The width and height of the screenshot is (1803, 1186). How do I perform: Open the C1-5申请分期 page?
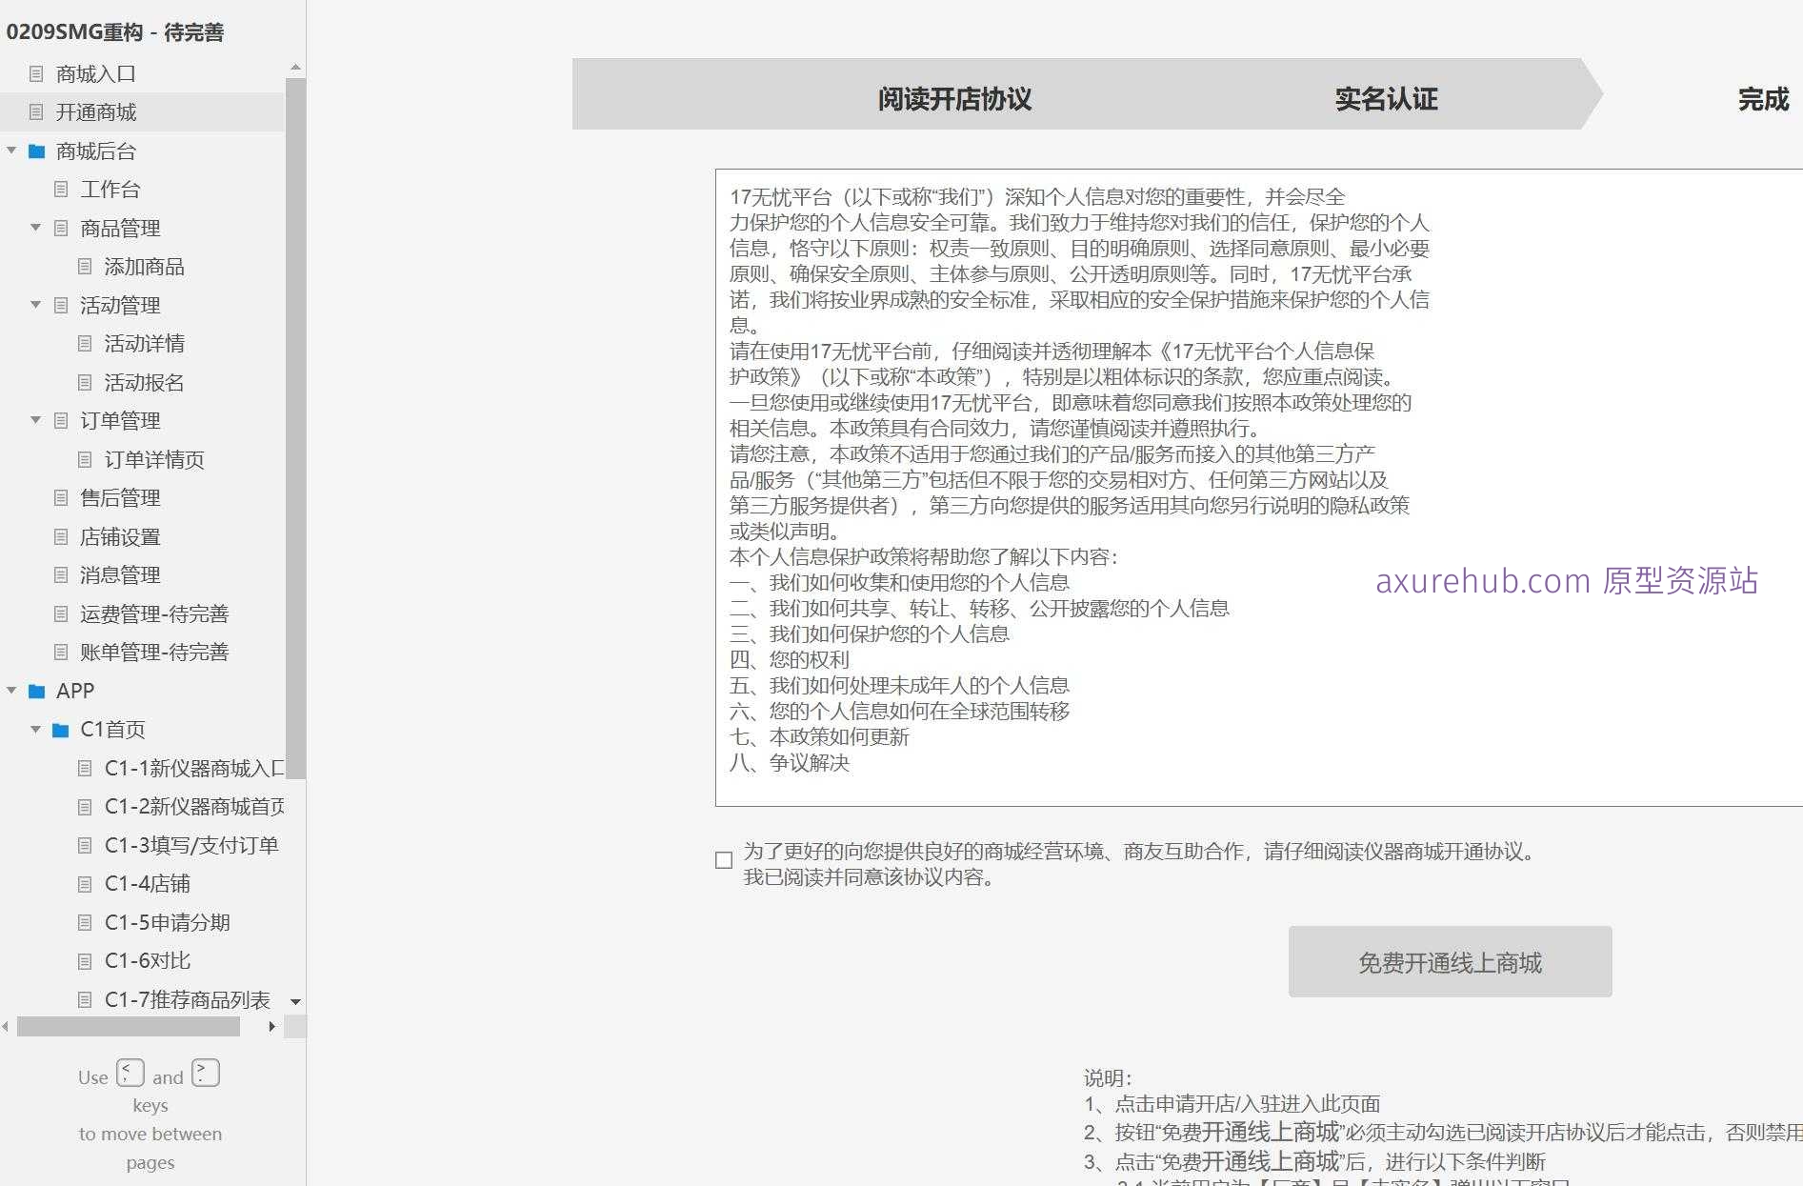pos(167,922)
